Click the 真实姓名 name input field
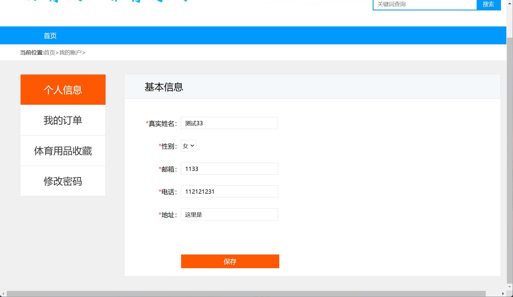This screenshot has width=513, height=297. tap(229, 123)
